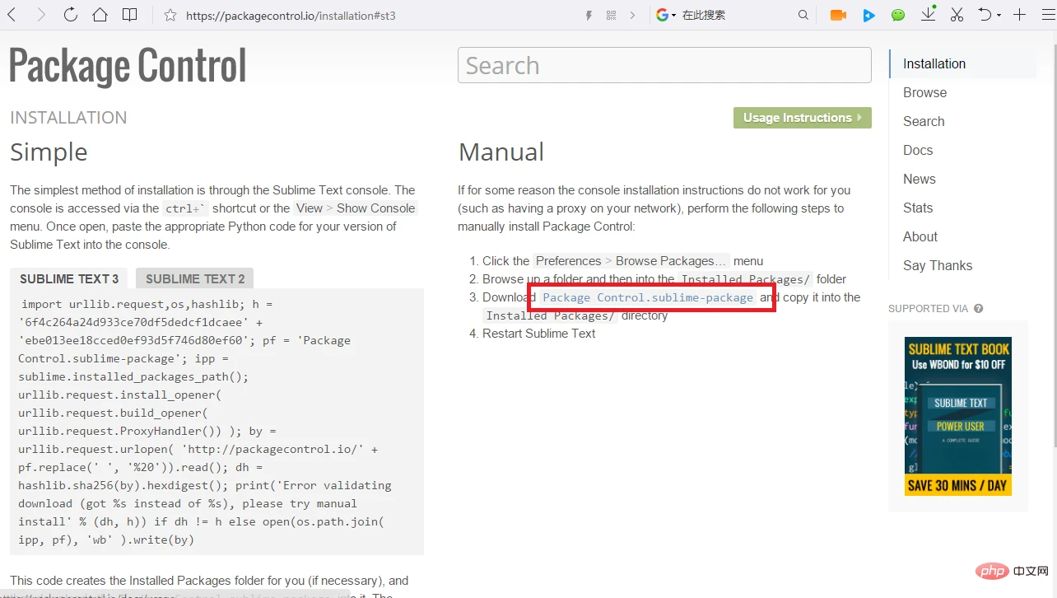Open the Stats sidebar link
This screenshot has width=1057, height=598.
pyautogui.click(x=918, y=208)
